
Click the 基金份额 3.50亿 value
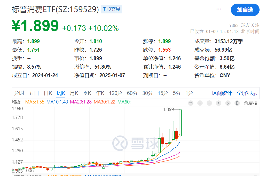pos(227,58)
